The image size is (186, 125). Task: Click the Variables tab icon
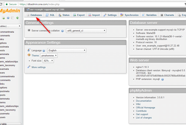point(143,15)
